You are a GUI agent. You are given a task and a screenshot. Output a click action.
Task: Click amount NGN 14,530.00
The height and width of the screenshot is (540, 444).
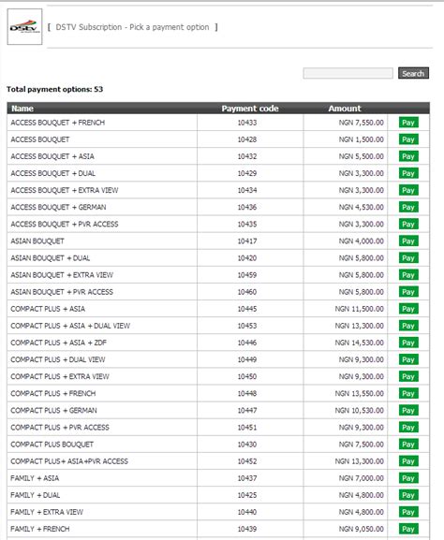(359, 343)
